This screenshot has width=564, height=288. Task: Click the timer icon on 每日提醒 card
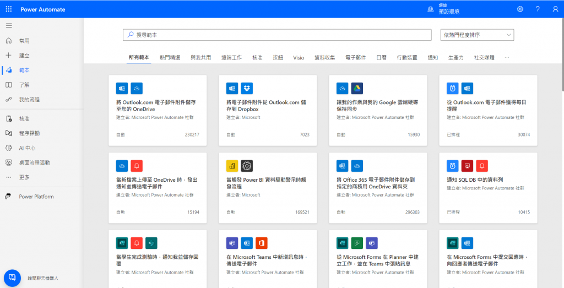(453, 89)
